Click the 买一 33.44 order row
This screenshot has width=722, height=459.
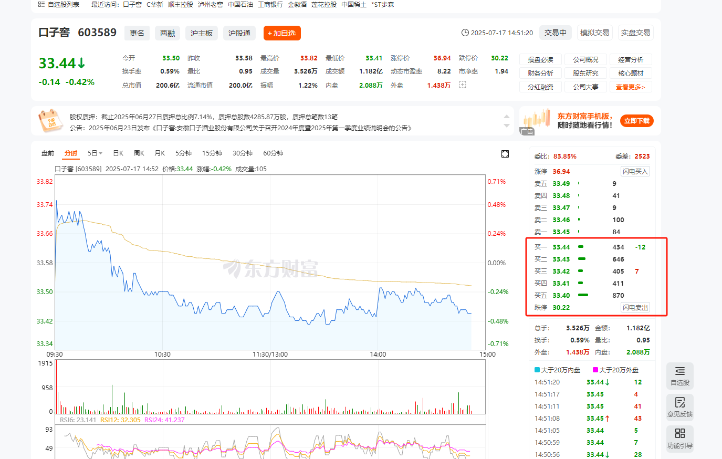click(592, 247)
